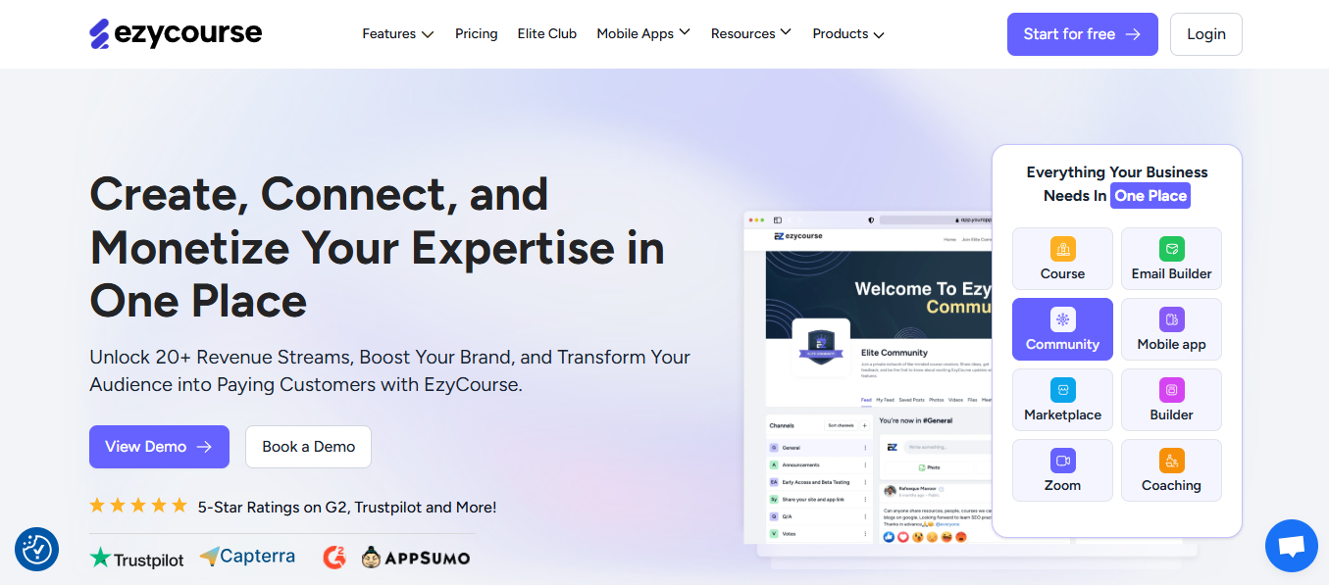1329x585 pixels.
Task: Select the Q/A channel row
Action: tap(818, 516)
